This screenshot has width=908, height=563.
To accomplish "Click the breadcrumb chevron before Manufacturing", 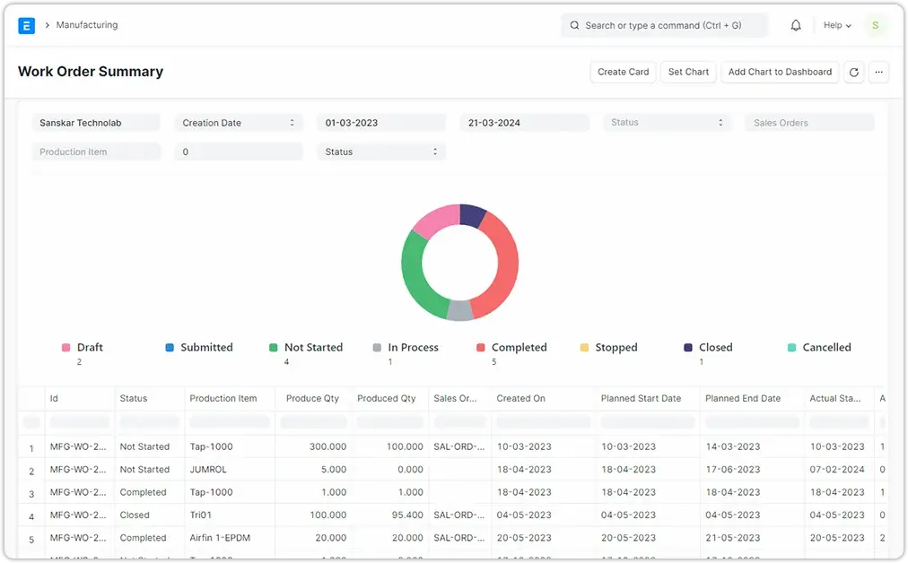I will pyautogui.click(x=47, y=25).
